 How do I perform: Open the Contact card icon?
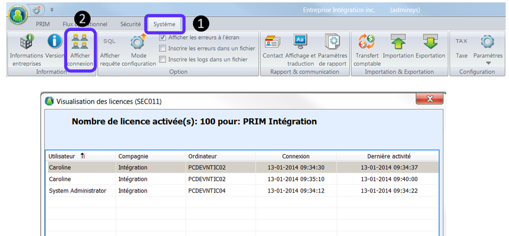[x=273, y=42]
